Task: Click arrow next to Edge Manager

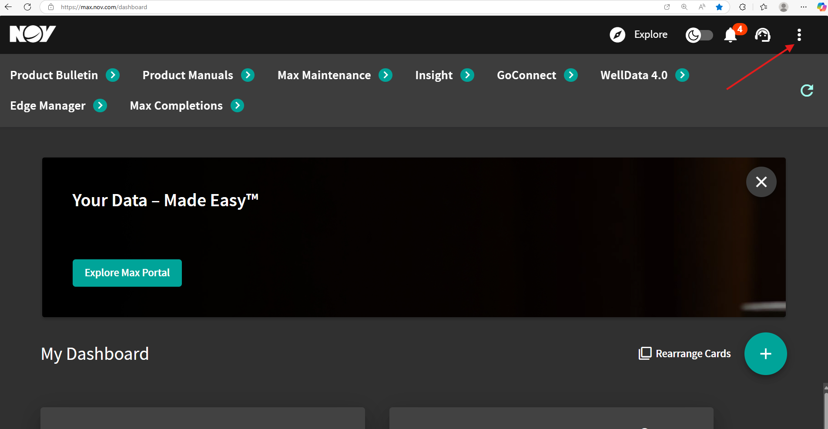Action: point(100,106)
